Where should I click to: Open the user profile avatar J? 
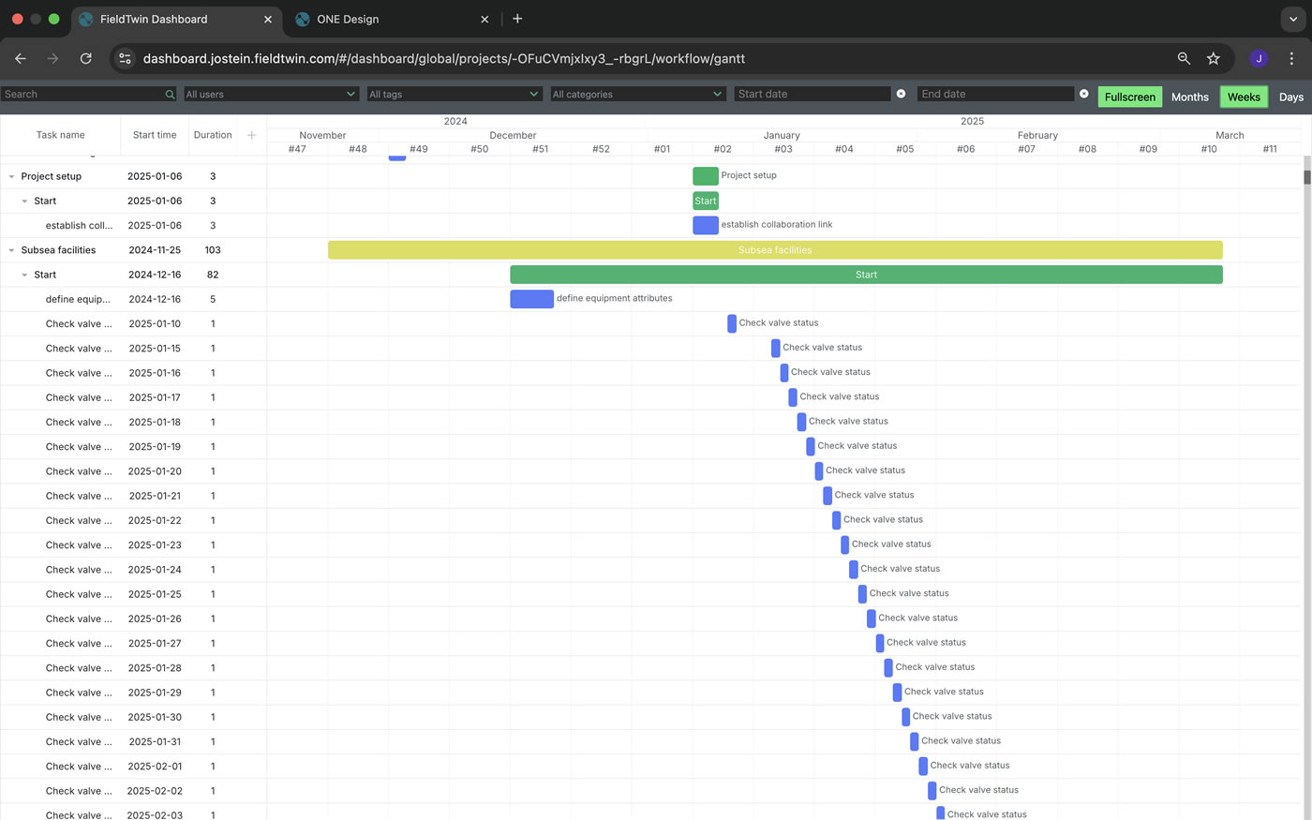[x=1259, y=58]
